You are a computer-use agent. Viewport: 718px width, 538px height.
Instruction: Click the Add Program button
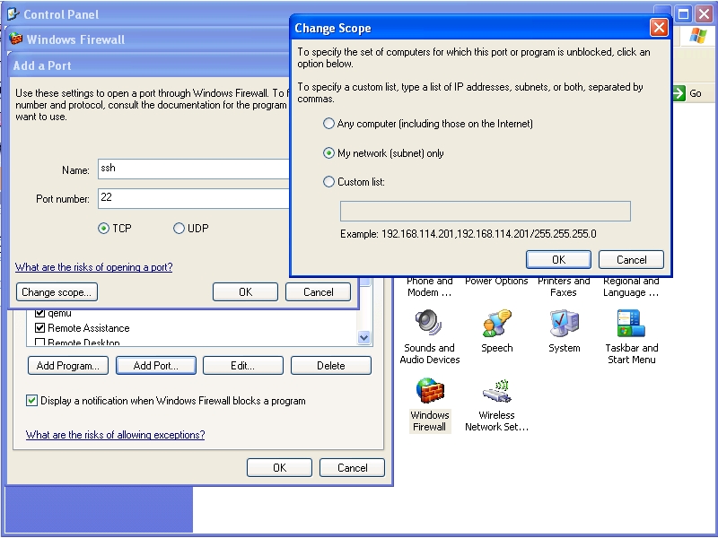(67, 366)
